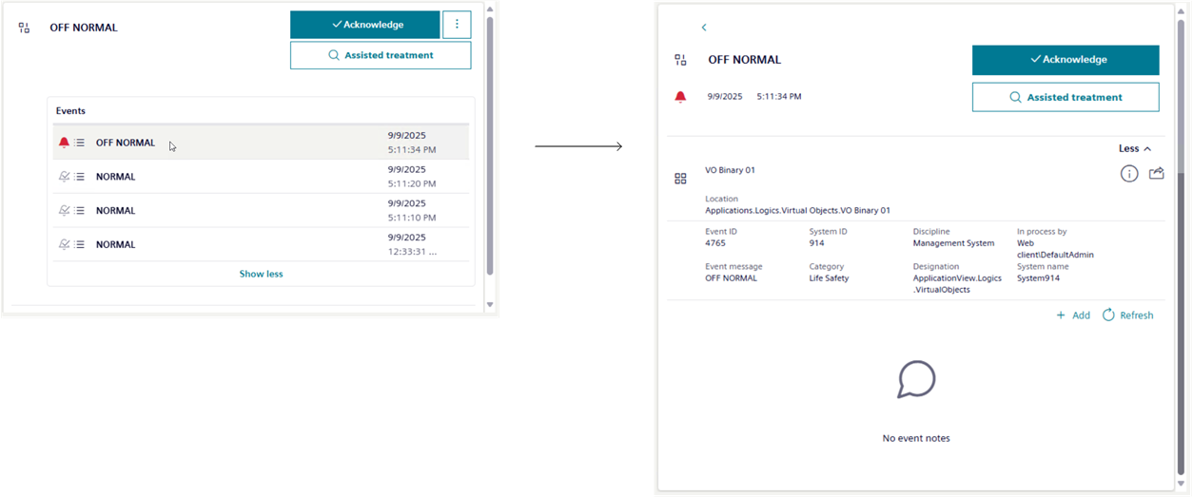Viewport: 1193px width, 497px height.
Task: Click the muted bell icon at 5:11:20 PM row
Action: (64, 177)
